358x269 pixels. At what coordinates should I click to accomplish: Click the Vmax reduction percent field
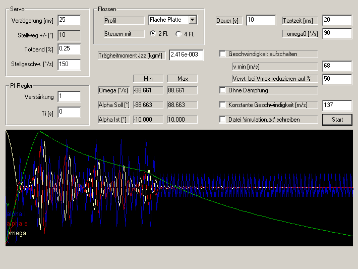tap(337, 79)
